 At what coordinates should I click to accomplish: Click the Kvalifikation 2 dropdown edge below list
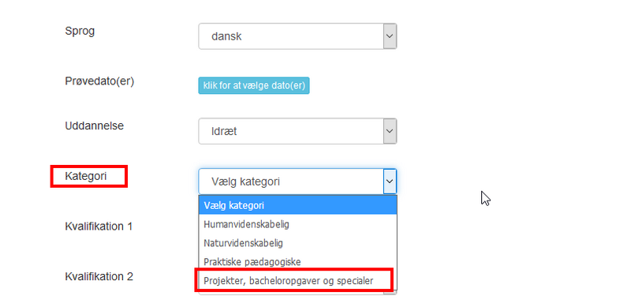(297, 293)
